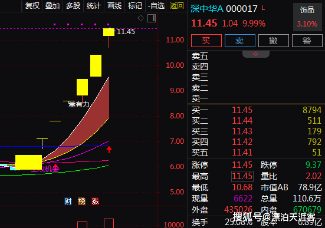This screenshot has width=325, height=228.
Task: Click 买五 price 11.41
Action: (242, 153)
